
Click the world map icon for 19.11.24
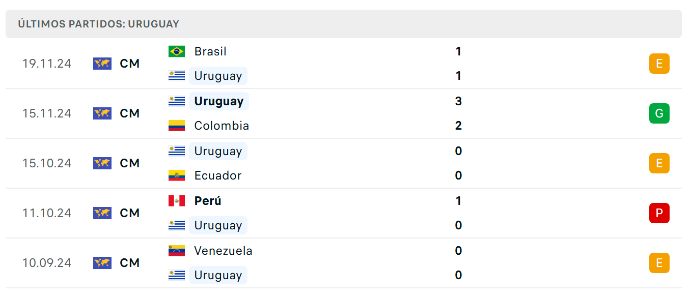[102, 64]
